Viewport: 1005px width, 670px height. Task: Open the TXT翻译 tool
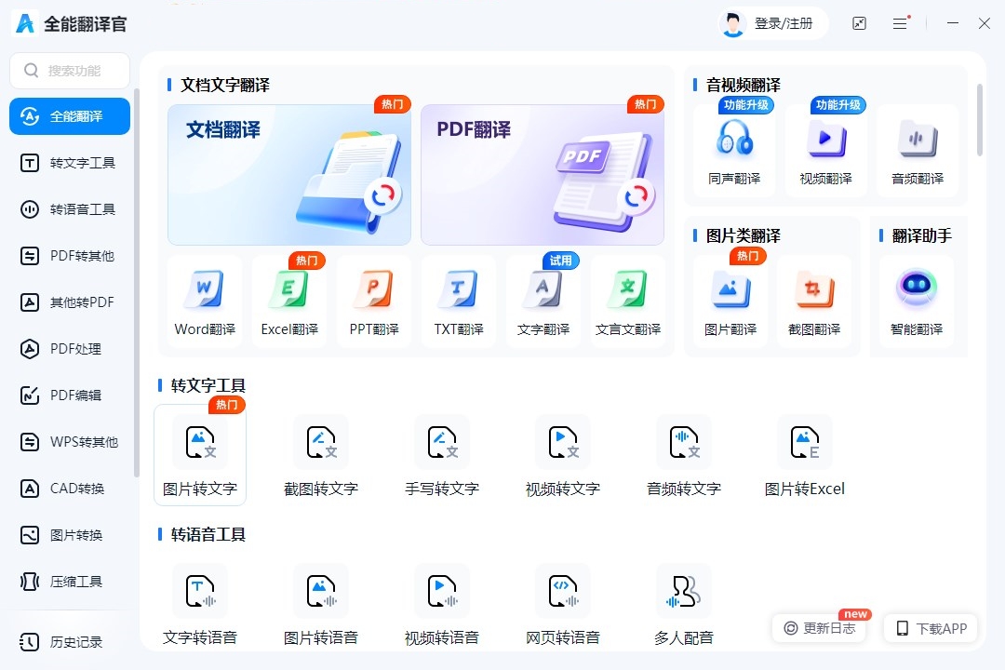point(458,301)
